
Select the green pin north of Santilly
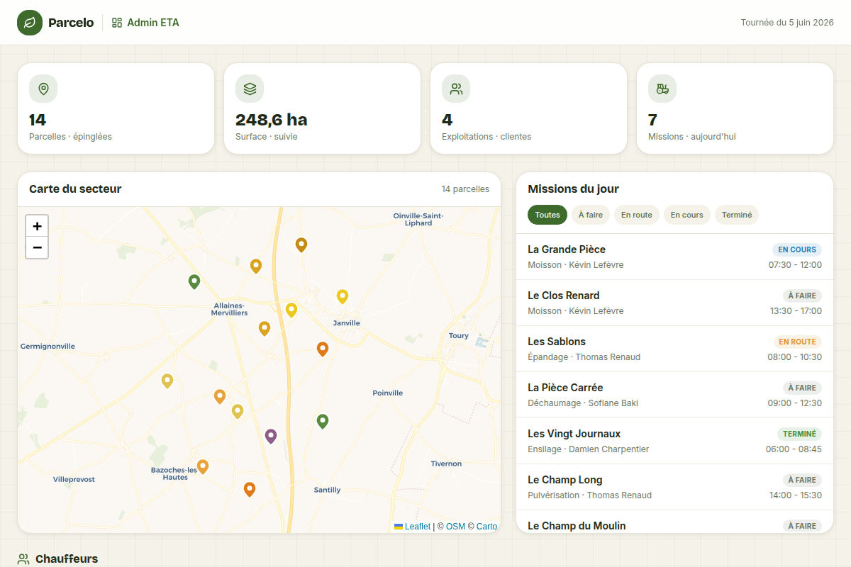323,421
